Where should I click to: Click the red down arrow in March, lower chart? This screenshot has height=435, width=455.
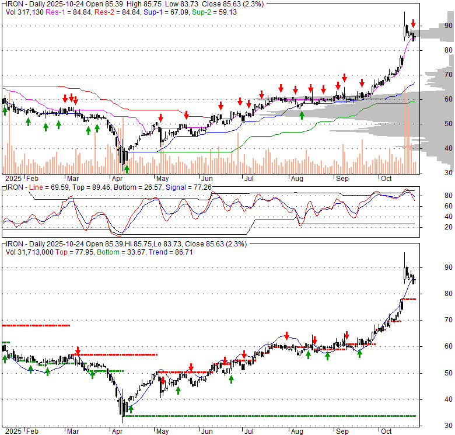pos(77,352)
